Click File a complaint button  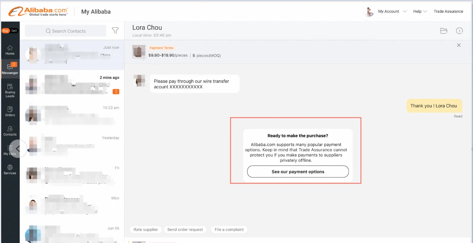point(229,229)
